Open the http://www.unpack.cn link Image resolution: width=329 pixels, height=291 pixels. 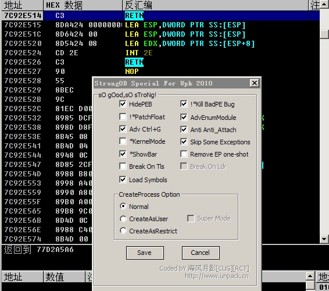click(x=217, y=276)
